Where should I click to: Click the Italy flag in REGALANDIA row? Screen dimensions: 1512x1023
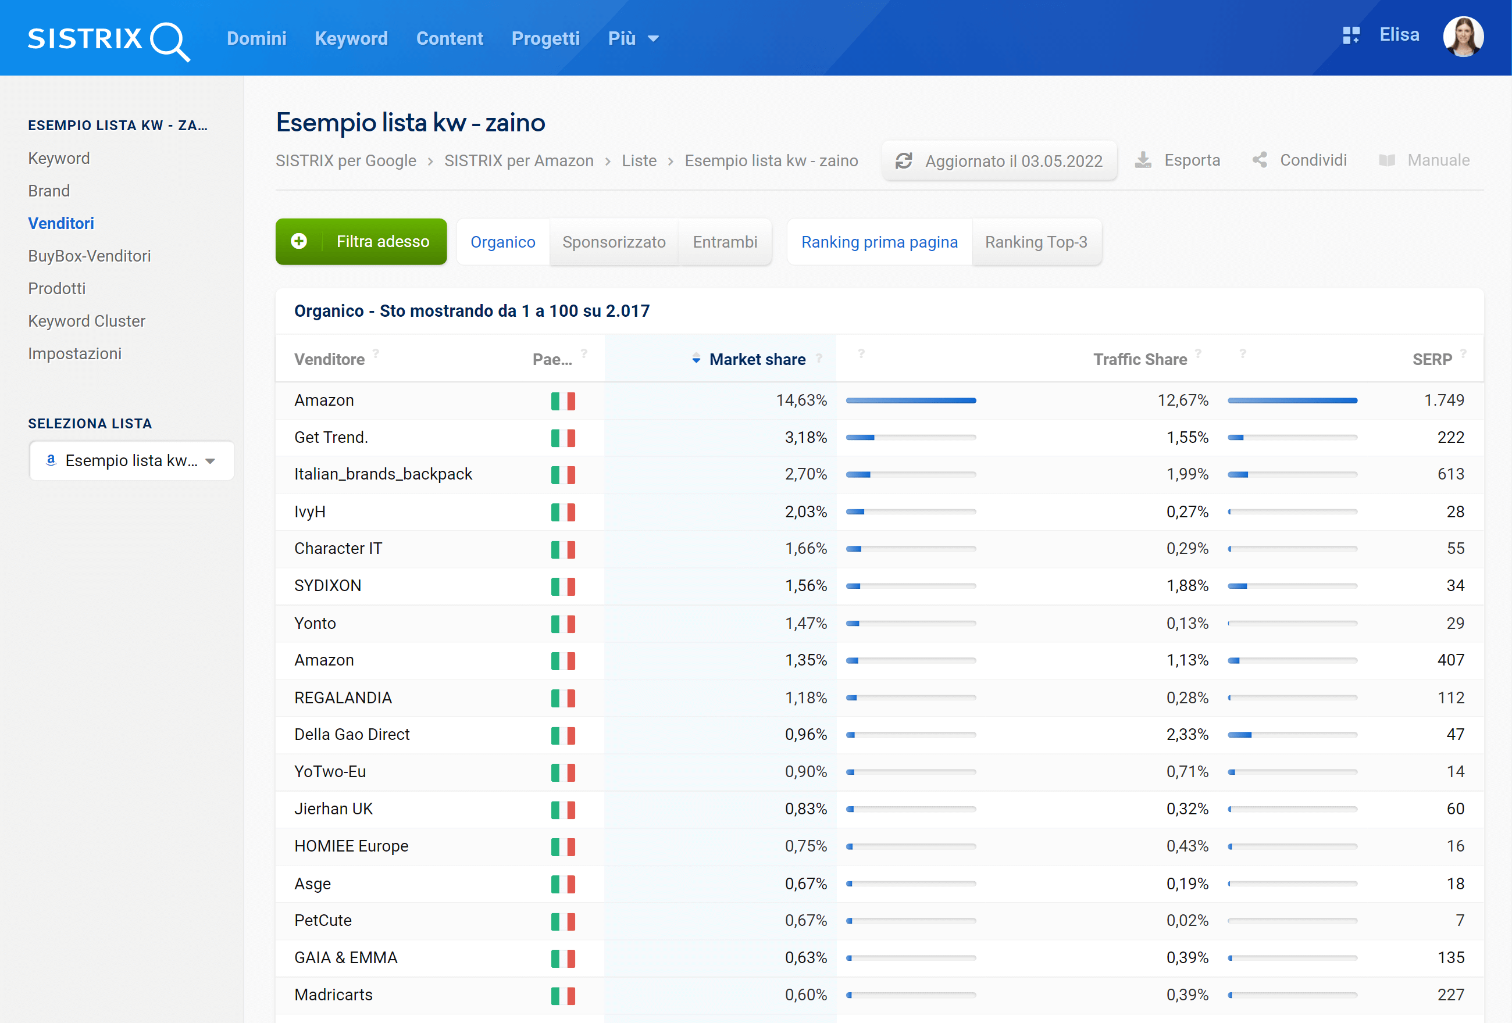coord(563,699)
